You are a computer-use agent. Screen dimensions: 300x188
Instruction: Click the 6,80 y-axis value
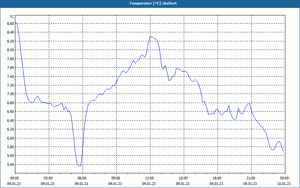pos(10,103)
